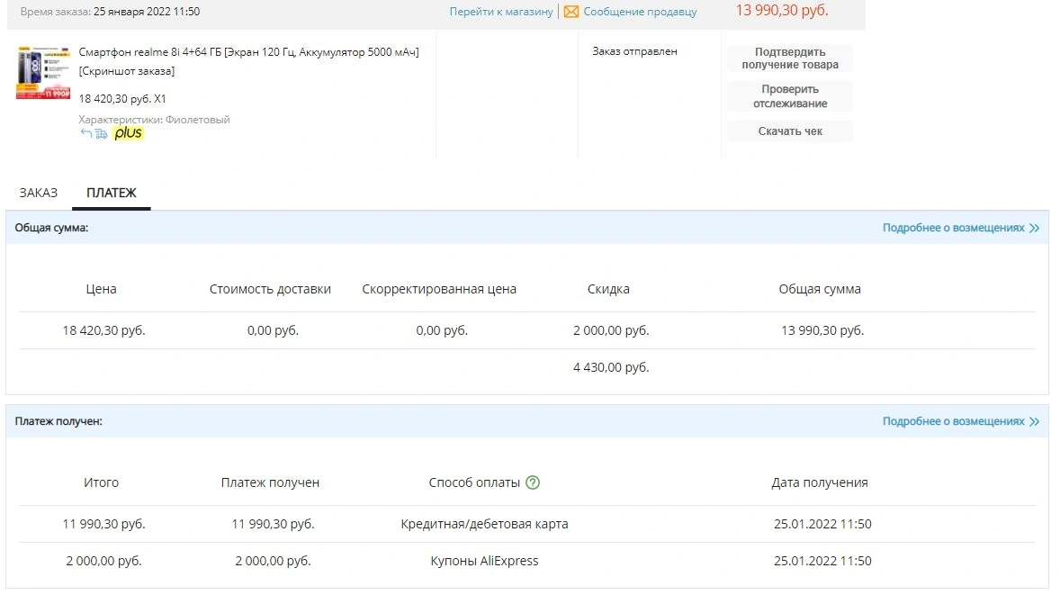Click the help icon beside Способ оплаты
Screen dimensions: 1060x595
(533, 482)
